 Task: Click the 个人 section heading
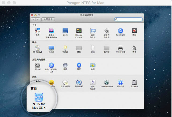coord(34,25)
